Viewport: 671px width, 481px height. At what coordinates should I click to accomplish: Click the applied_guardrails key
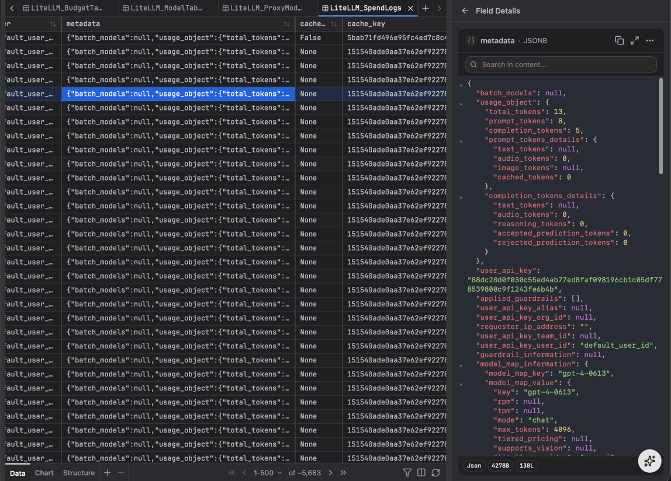point(520,298)
